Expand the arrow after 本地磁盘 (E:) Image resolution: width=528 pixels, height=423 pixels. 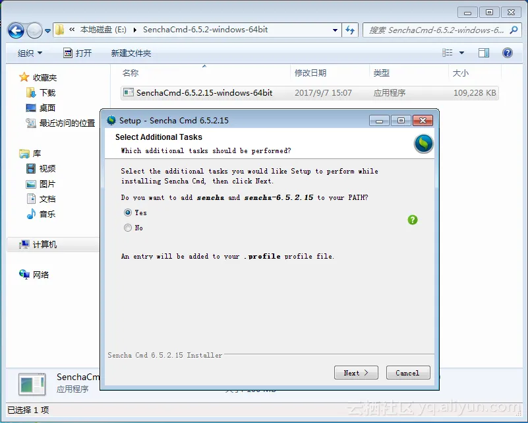(x=134, y=30)
